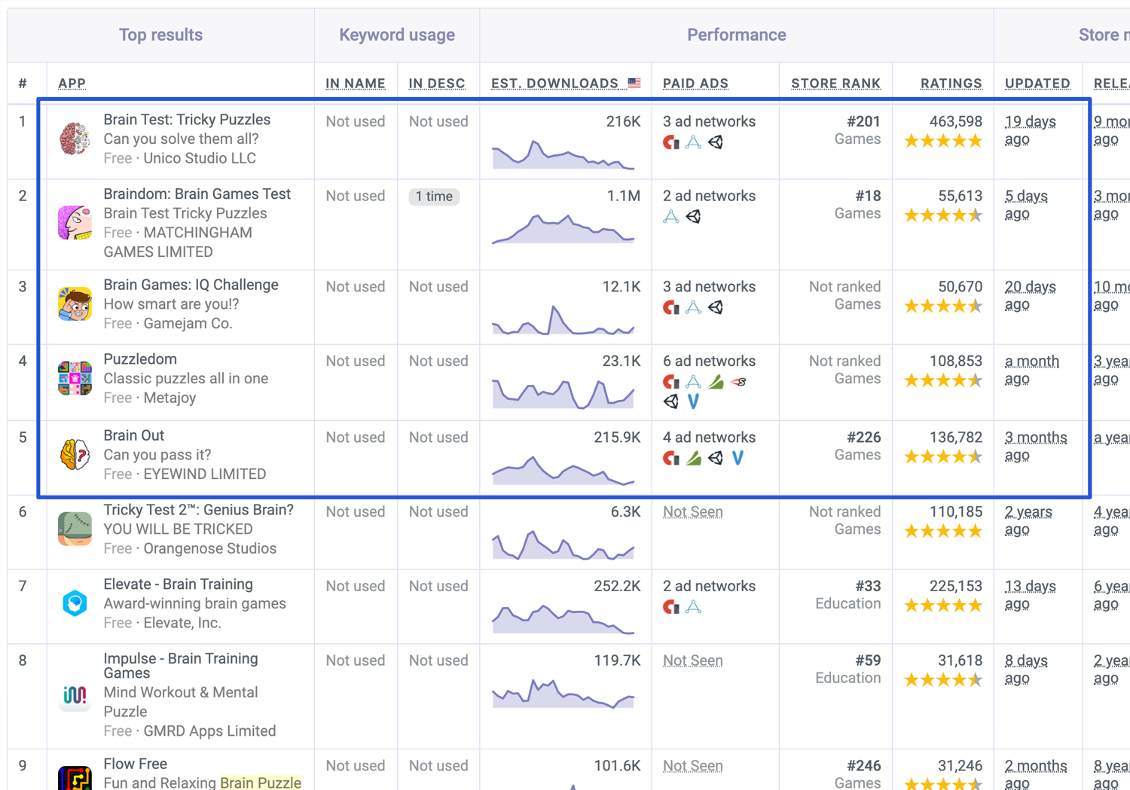Open the Brain Test: Tricky Puzzles app link

[x=187, y=120]
